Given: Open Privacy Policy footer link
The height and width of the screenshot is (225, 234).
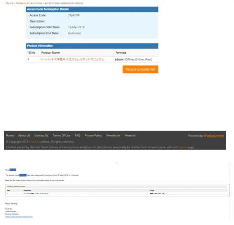Looking at the screenshot, I should pyautogui.click(x=93, y=135).
